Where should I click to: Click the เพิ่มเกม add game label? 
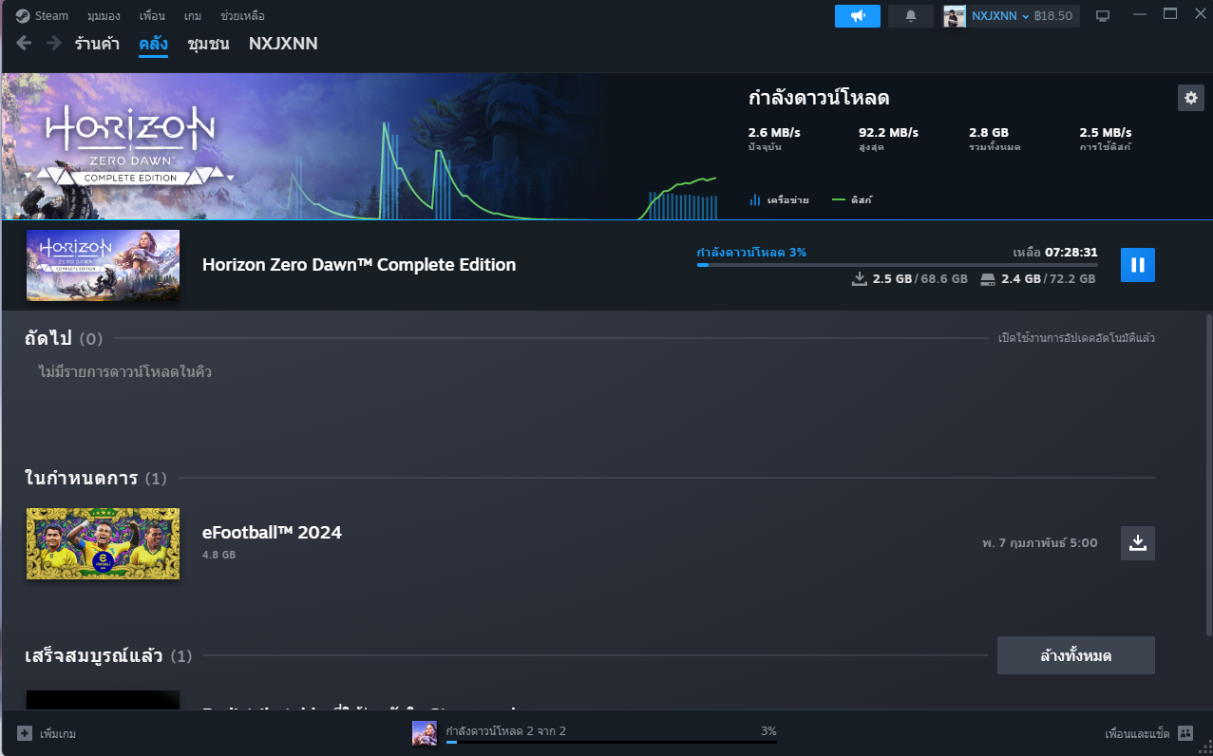pyautogui.click(x=58, y=733)
